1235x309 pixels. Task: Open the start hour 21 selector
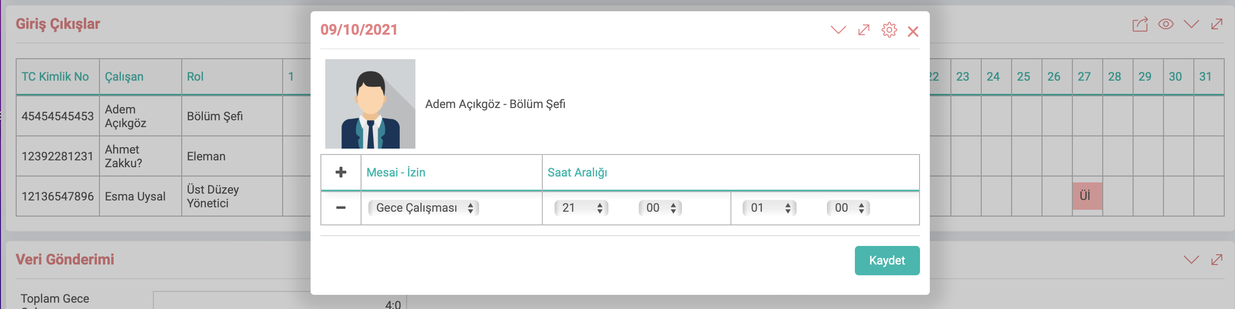click(x=581, y=208)
